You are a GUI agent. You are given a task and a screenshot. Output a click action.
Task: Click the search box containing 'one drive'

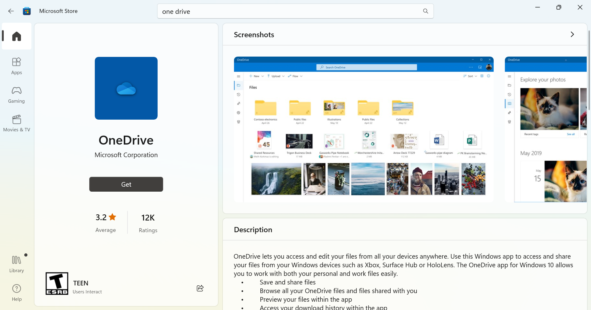point(295,11)
